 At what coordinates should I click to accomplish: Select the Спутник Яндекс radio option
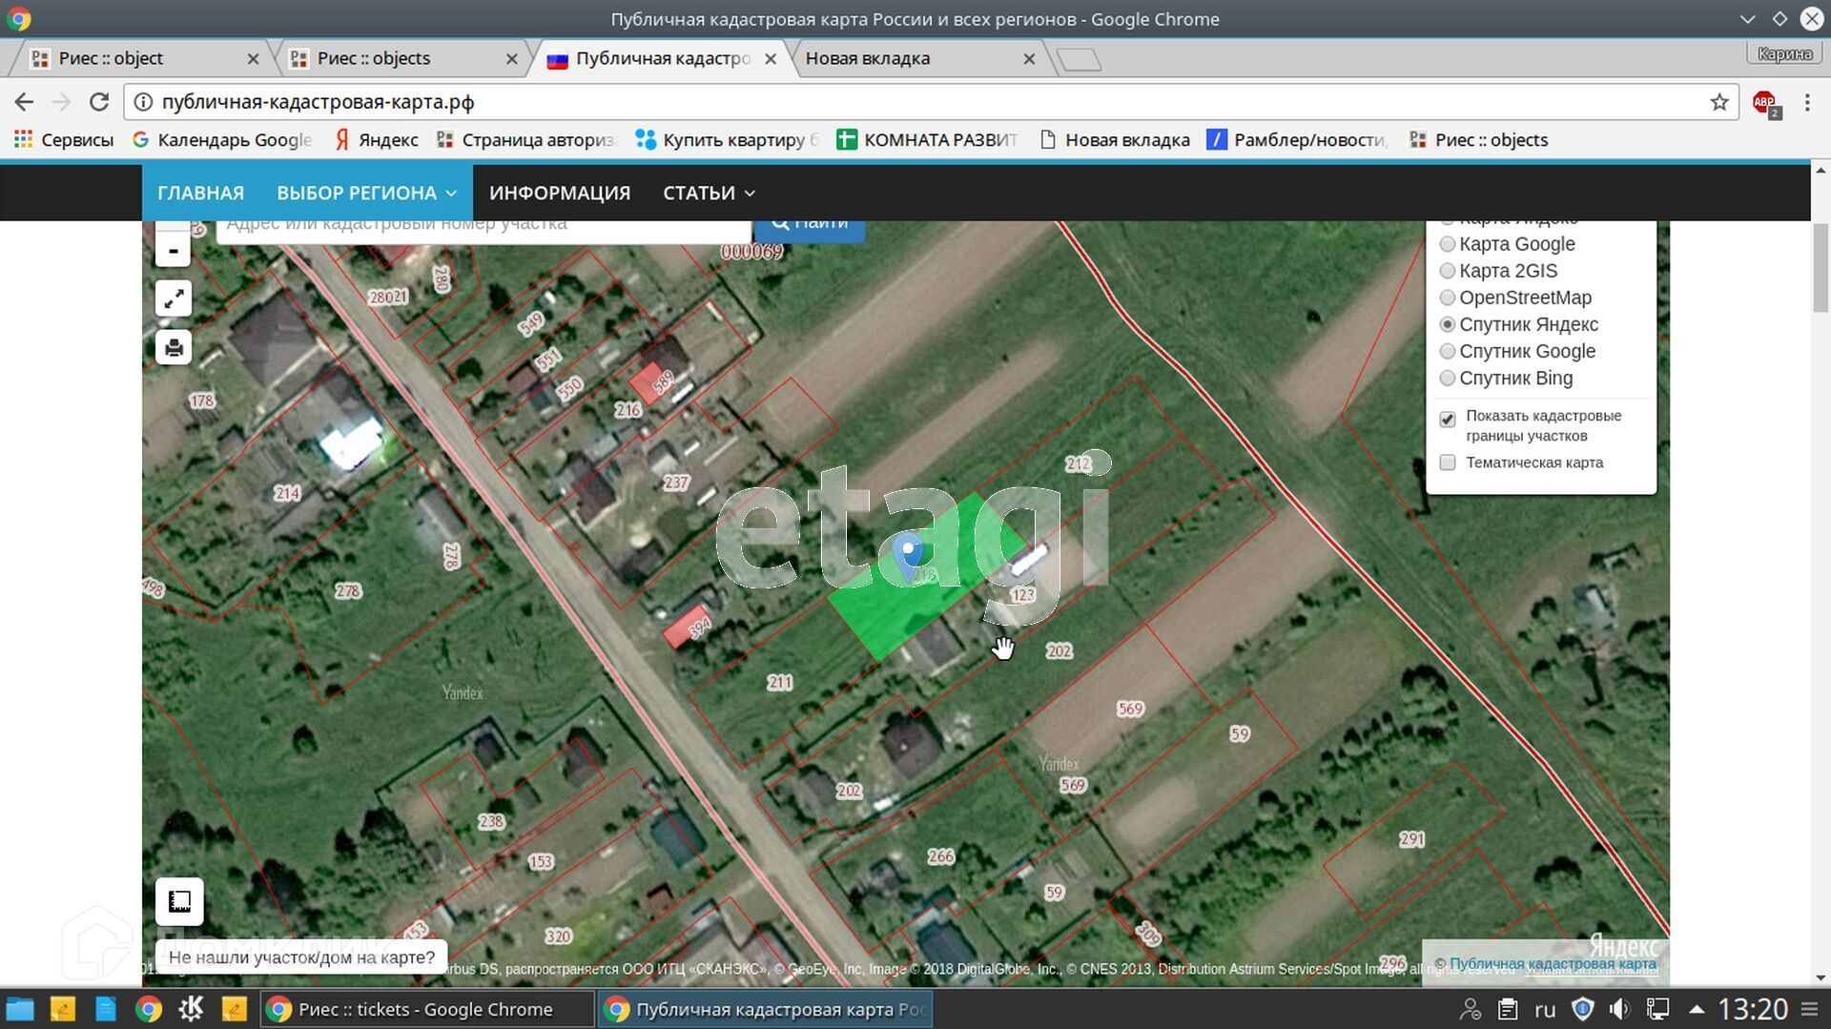[1447, 324]
